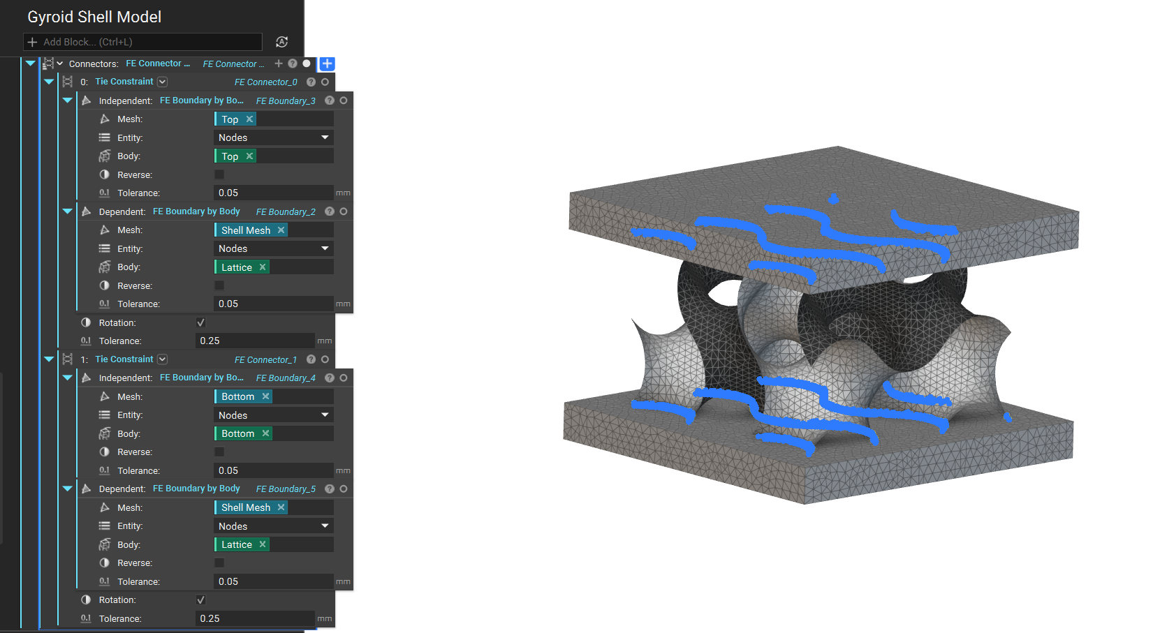The width and height of the screenshot is (1167, 633).
Task: Toggle visibility circle for FE Boundary_3
Action: coord(344,100)
